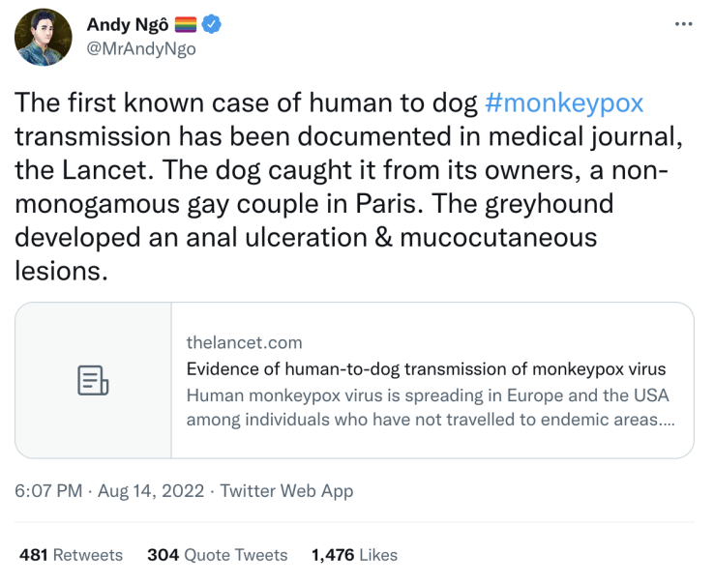This screenshot has height=584, width=714.
Task: View the 304 Quote Tweets list
Action: pyautogui.click(x=218, y=555)
